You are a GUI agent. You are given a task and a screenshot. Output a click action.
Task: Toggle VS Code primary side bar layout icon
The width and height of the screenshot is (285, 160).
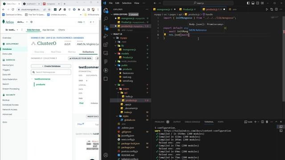[x=248, y=3]
